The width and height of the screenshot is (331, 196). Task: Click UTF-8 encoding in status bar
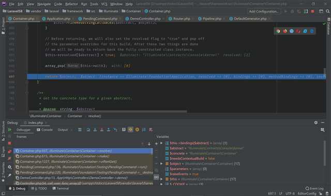click(290, 193)
